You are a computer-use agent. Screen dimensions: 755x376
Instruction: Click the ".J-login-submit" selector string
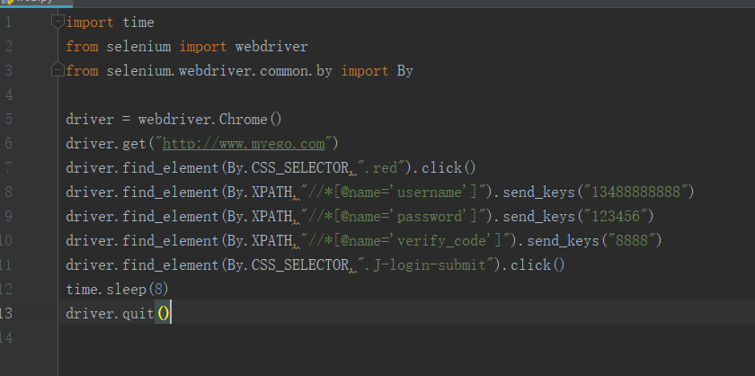[x=425, y=264]
